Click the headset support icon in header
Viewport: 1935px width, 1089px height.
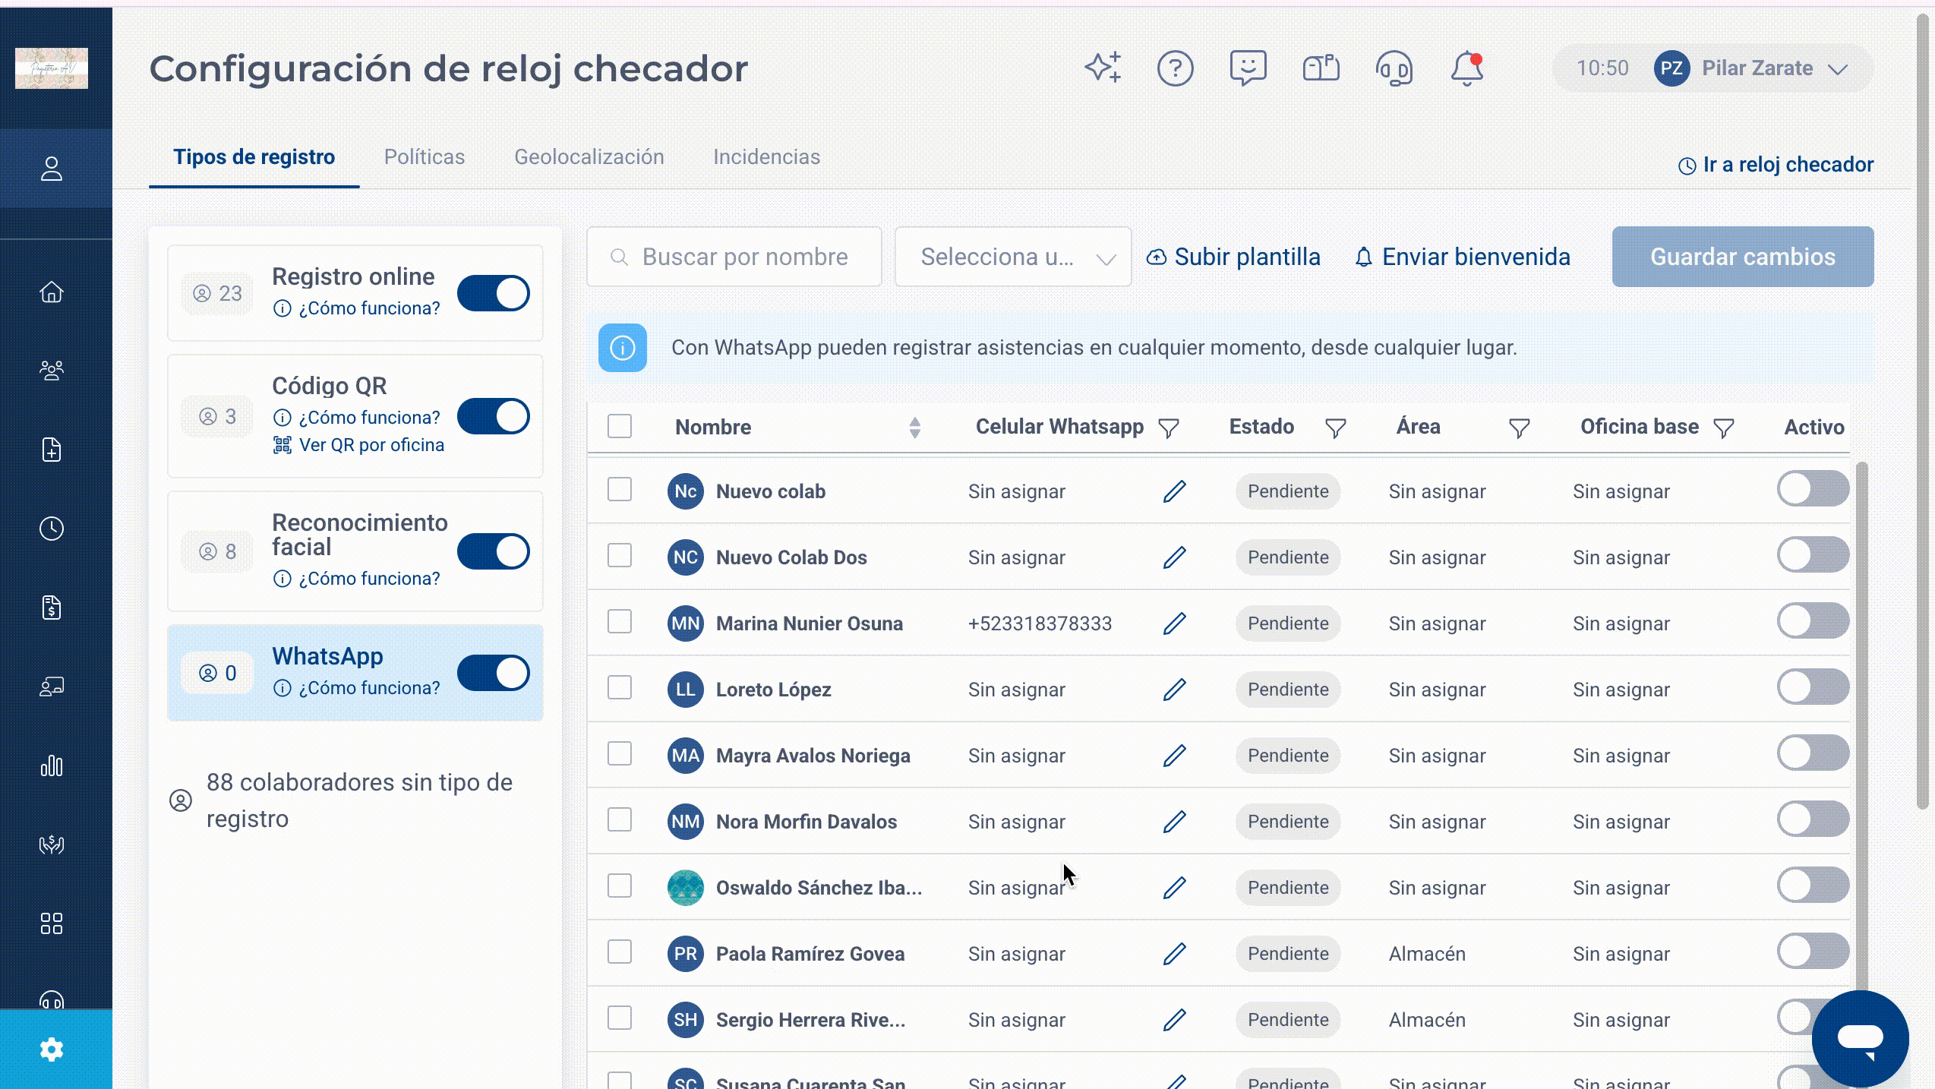[1394, 69]
